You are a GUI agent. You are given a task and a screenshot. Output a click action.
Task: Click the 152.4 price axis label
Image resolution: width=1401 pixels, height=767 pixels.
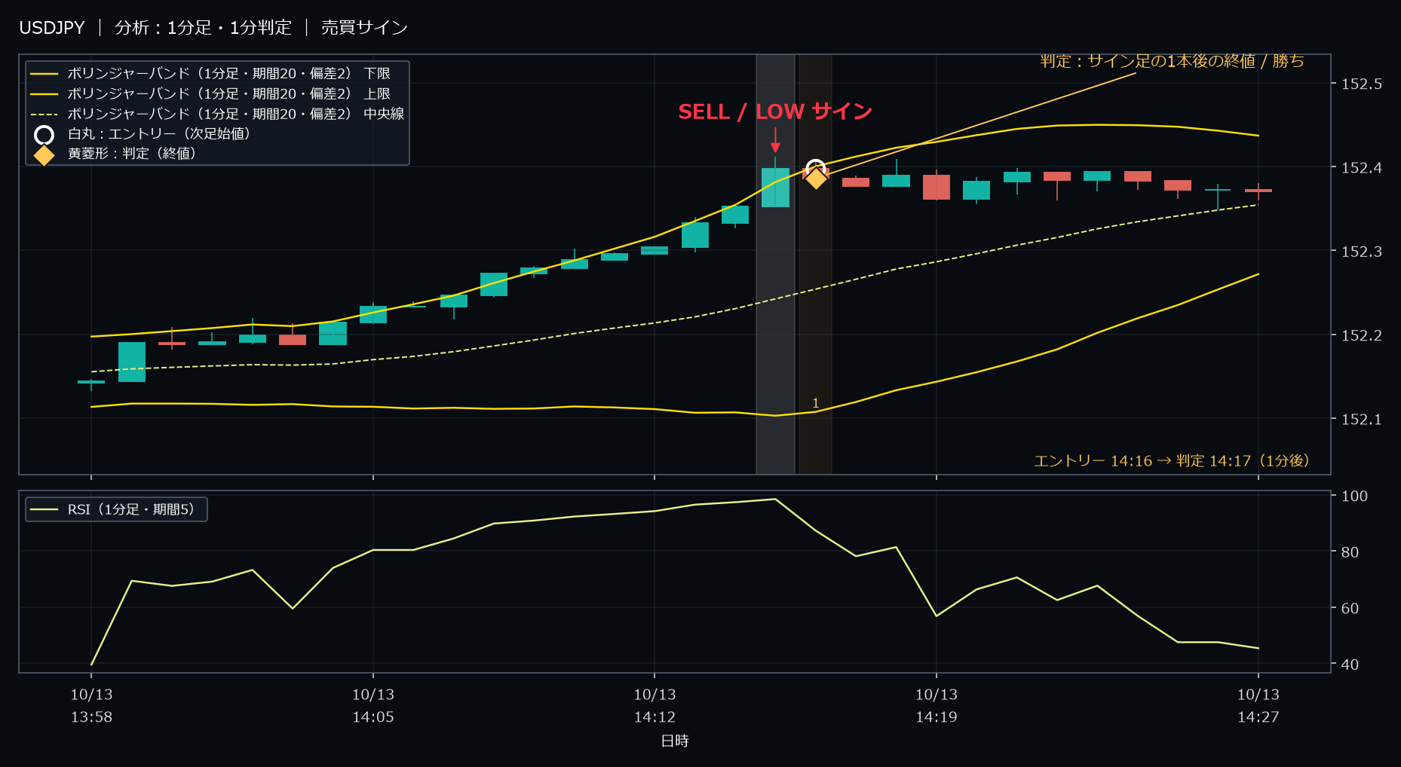click(x=1361, y=167)
